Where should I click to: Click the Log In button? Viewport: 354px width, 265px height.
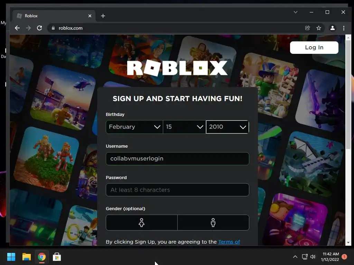(x=314, y=48)
